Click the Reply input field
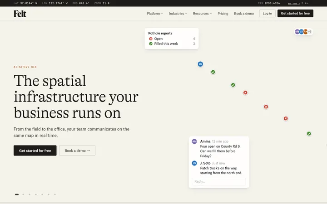 point(219,181)
